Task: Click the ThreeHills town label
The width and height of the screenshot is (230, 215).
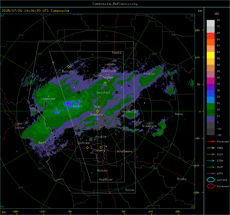Action: pos(129,112)
